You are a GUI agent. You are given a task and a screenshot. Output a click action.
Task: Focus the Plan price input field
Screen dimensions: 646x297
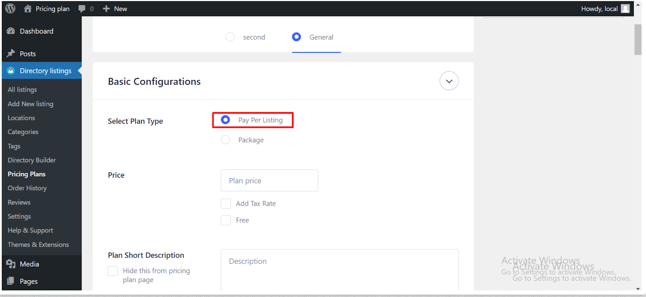[x=269, y=181]
